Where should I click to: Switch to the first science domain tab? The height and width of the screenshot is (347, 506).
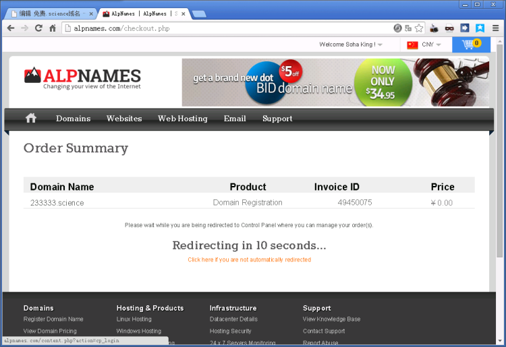[x=50, y=13]
